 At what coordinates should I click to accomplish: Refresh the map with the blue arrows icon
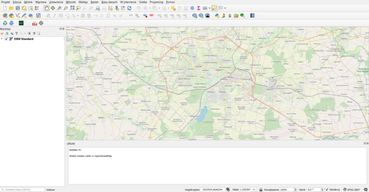[x=129, y=8]
